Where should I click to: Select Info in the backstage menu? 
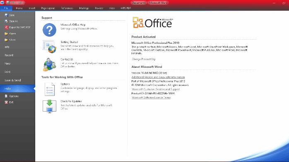point(17,47)
